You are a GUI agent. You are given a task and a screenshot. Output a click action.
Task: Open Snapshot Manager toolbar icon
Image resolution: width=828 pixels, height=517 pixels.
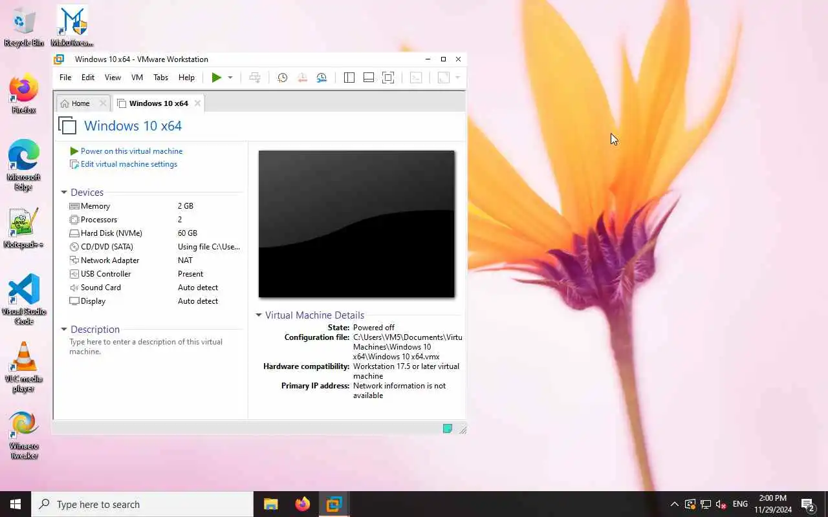321,78
